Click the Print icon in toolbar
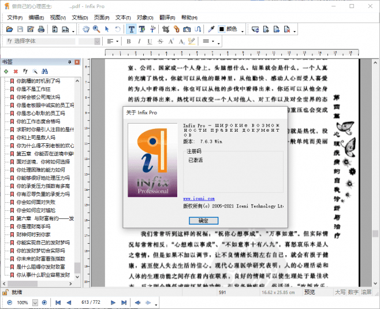The width and height of the screenshot is (380, 309). pyautogui.click(x=41, y=29)
